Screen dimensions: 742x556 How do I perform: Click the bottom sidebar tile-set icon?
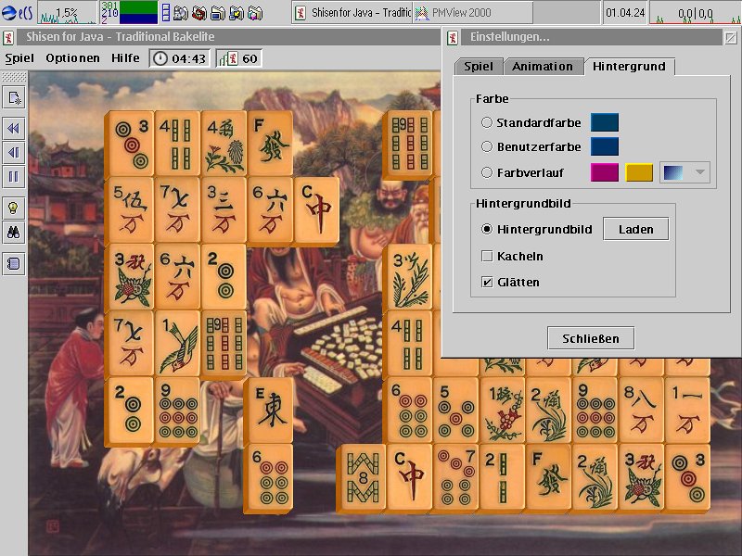(x=14, y=263)
